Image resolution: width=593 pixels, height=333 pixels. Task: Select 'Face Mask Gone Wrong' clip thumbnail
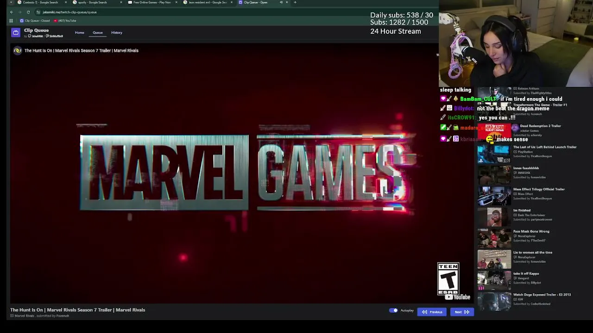494,238
